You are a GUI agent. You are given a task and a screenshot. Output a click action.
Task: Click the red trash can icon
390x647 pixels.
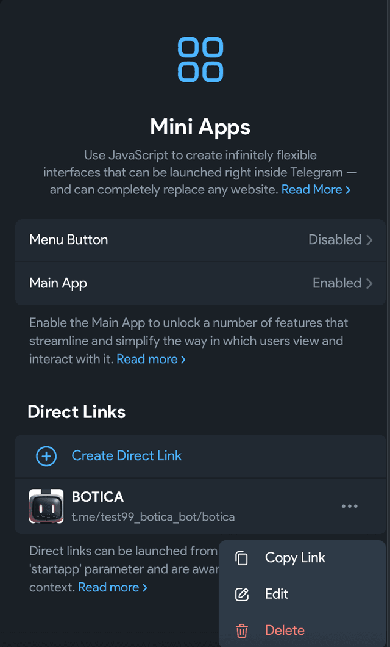coord(242,631)
